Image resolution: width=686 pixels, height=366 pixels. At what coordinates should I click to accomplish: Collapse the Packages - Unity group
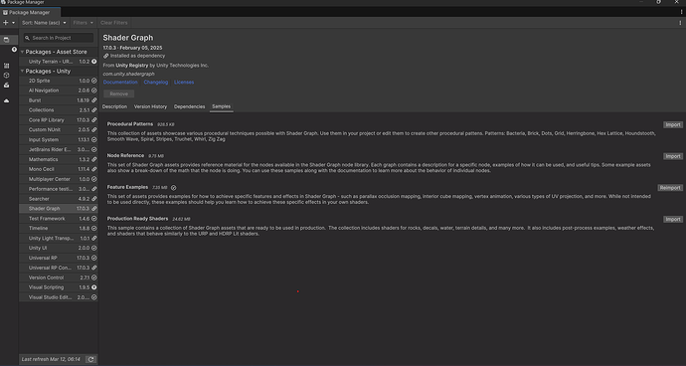click(x=22, y=72)
